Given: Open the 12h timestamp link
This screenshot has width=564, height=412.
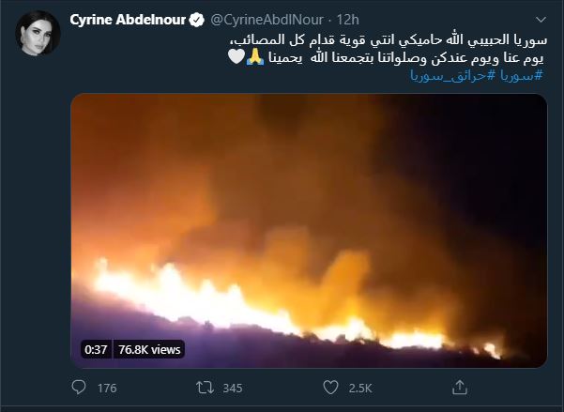Looking at the screenshot, I should pyautogui.click(x=347, y=20).
